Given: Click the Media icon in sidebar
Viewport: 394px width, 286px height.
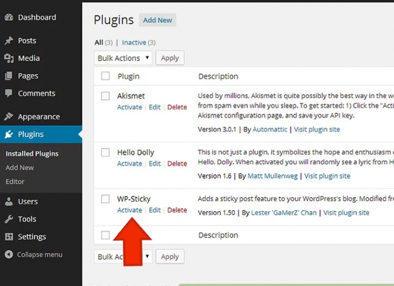Looking at the screenshot, I should tap(8, 58).
